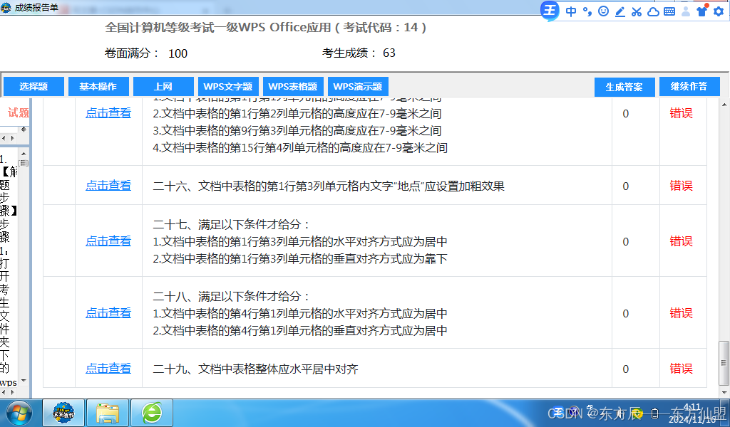Open the exam software taskbar icon
Viewport: 730px width, 427px height.
(63, 413)
